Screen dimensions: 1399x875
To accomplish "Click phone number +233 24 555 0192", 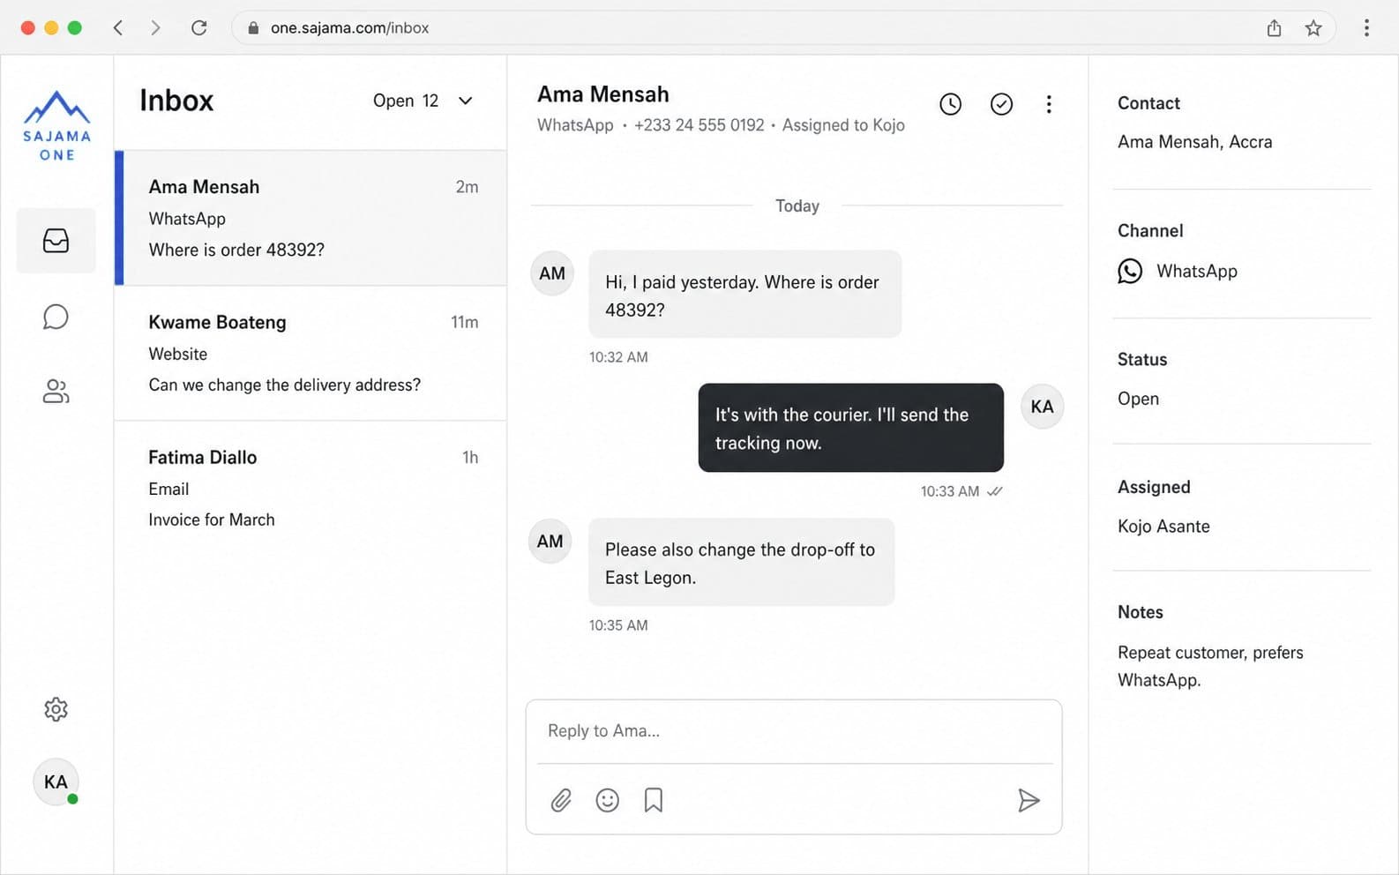I will (x=699, y=125).
